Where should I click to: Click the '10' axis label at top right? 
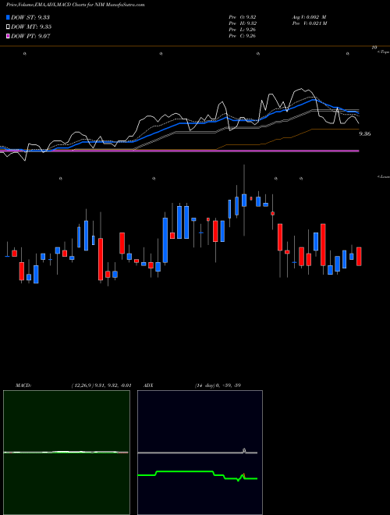click(374, 48)
